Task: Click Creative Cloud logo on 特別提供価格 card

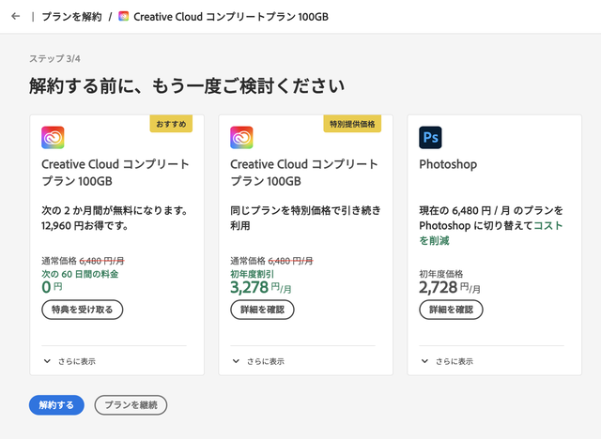Action: pos(241,137)
